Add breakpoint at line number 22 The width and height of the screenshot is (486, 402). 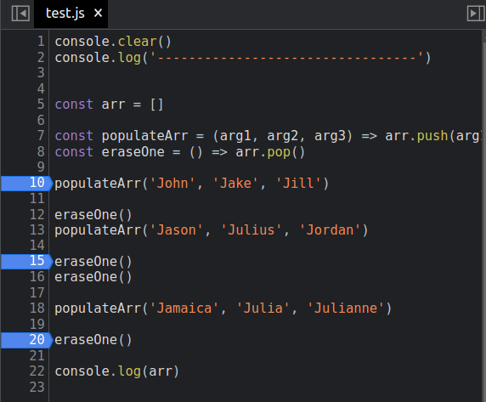(x=37, y=371)
